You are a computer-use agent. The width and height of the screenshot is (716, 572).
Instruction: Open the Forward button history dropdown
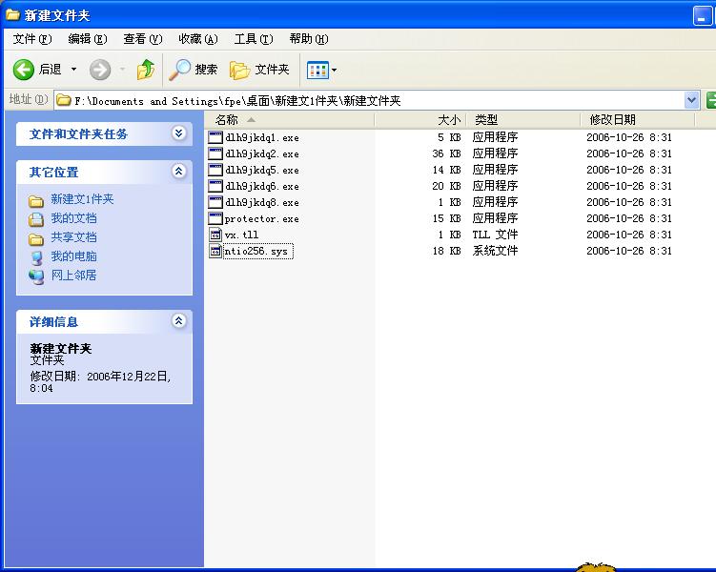(122, 70)
